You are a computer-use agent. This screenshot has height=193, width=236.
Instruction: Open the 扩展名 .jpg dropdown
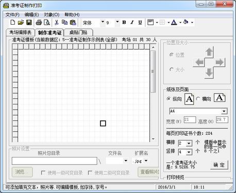146,161
